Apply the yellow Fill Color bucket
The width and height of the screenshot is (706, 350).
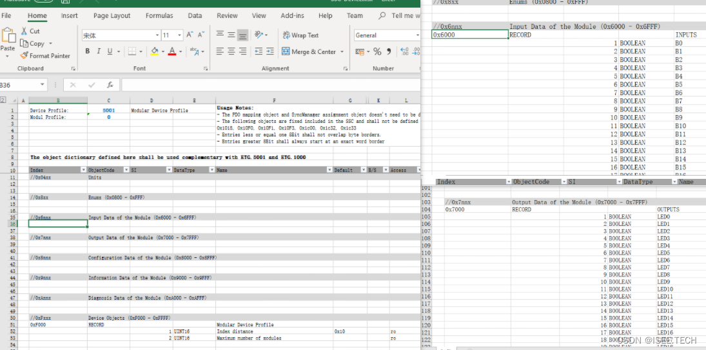pos(154,51)
